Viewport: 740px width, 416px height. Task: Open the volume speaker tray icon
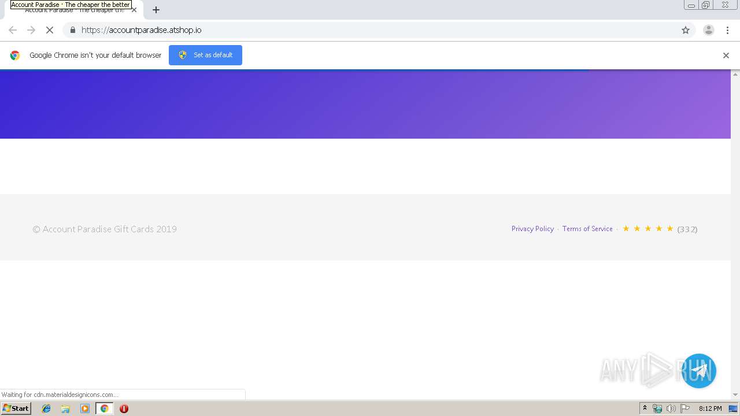671,408
